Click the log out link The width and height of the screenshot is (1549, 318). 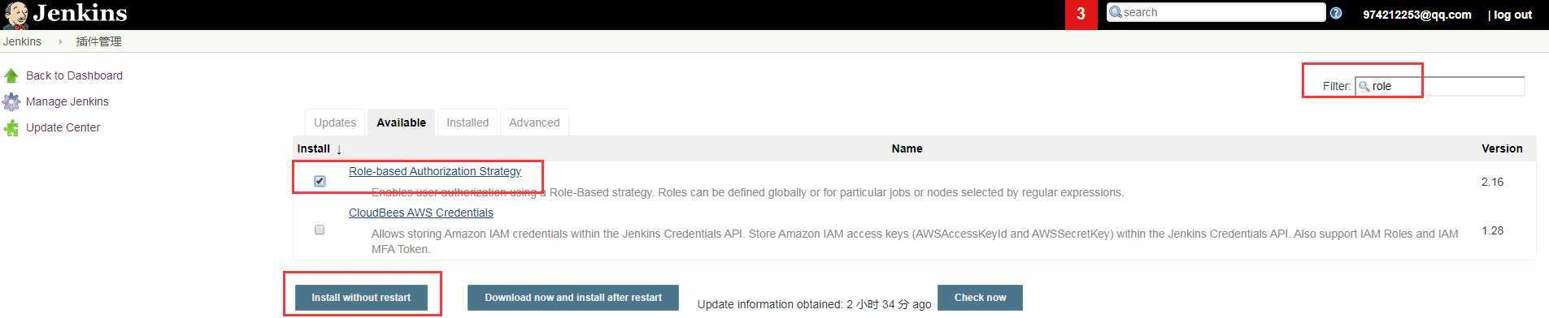[1512, 15]
